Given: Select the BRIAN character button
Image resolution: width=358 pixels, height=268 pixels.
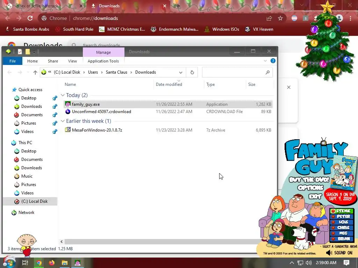Looking at the screenshot, I should click(341, 239).
